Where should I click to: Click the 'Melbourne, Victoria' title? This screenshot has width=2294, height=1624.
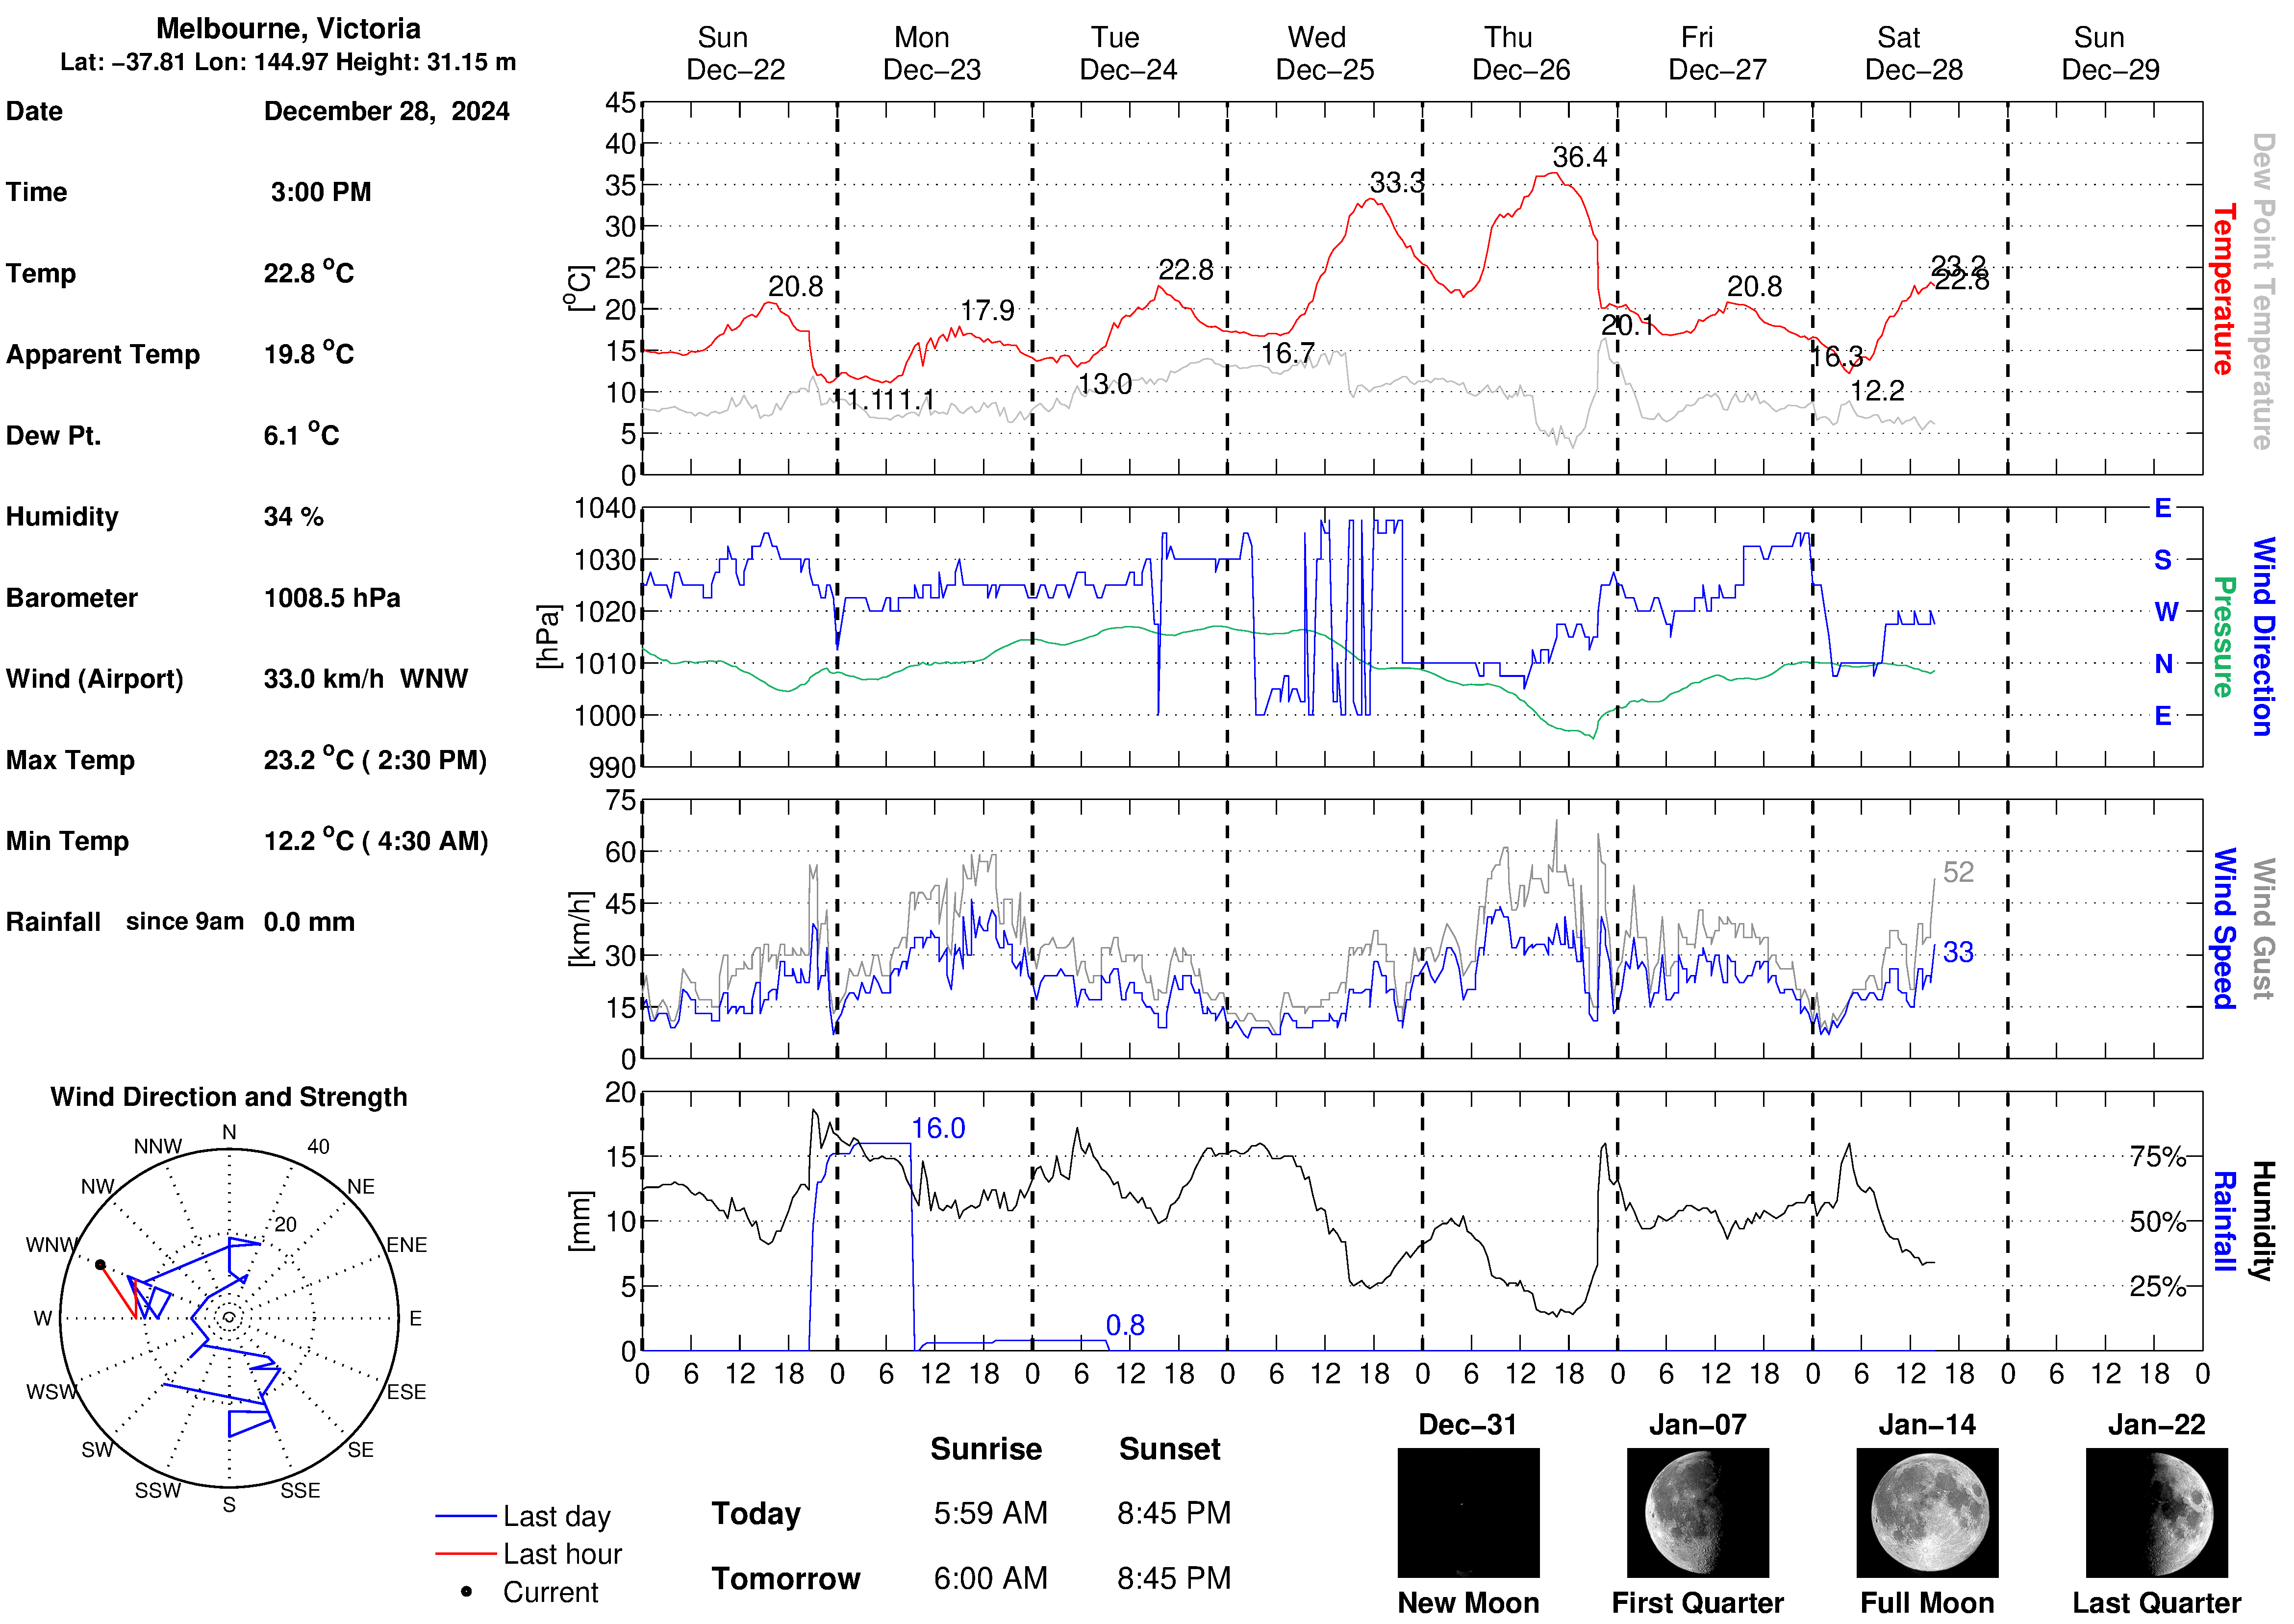(x=288, y=28)
